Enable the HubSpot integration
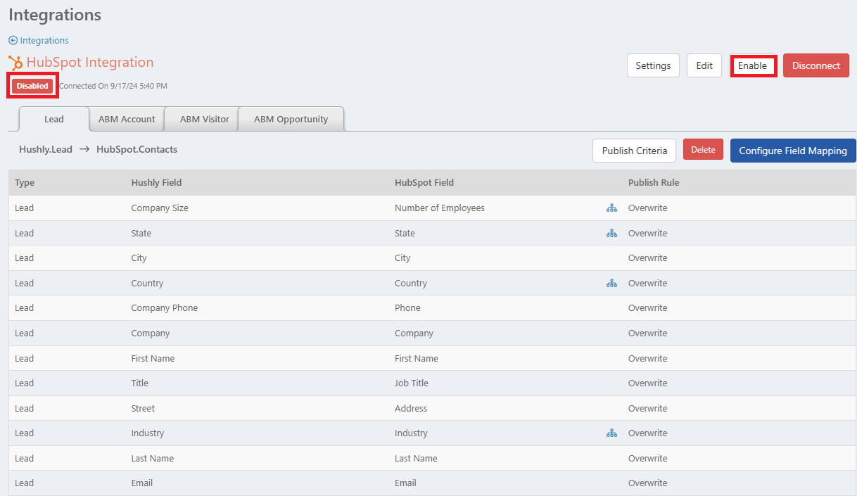Screen dimensions: 857x496 point(753,65)
